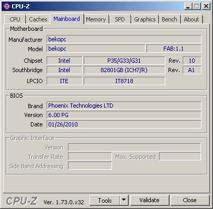Screen dimensions: 213x209
Task: Close the window with the X button
Action: pos(206,6)
